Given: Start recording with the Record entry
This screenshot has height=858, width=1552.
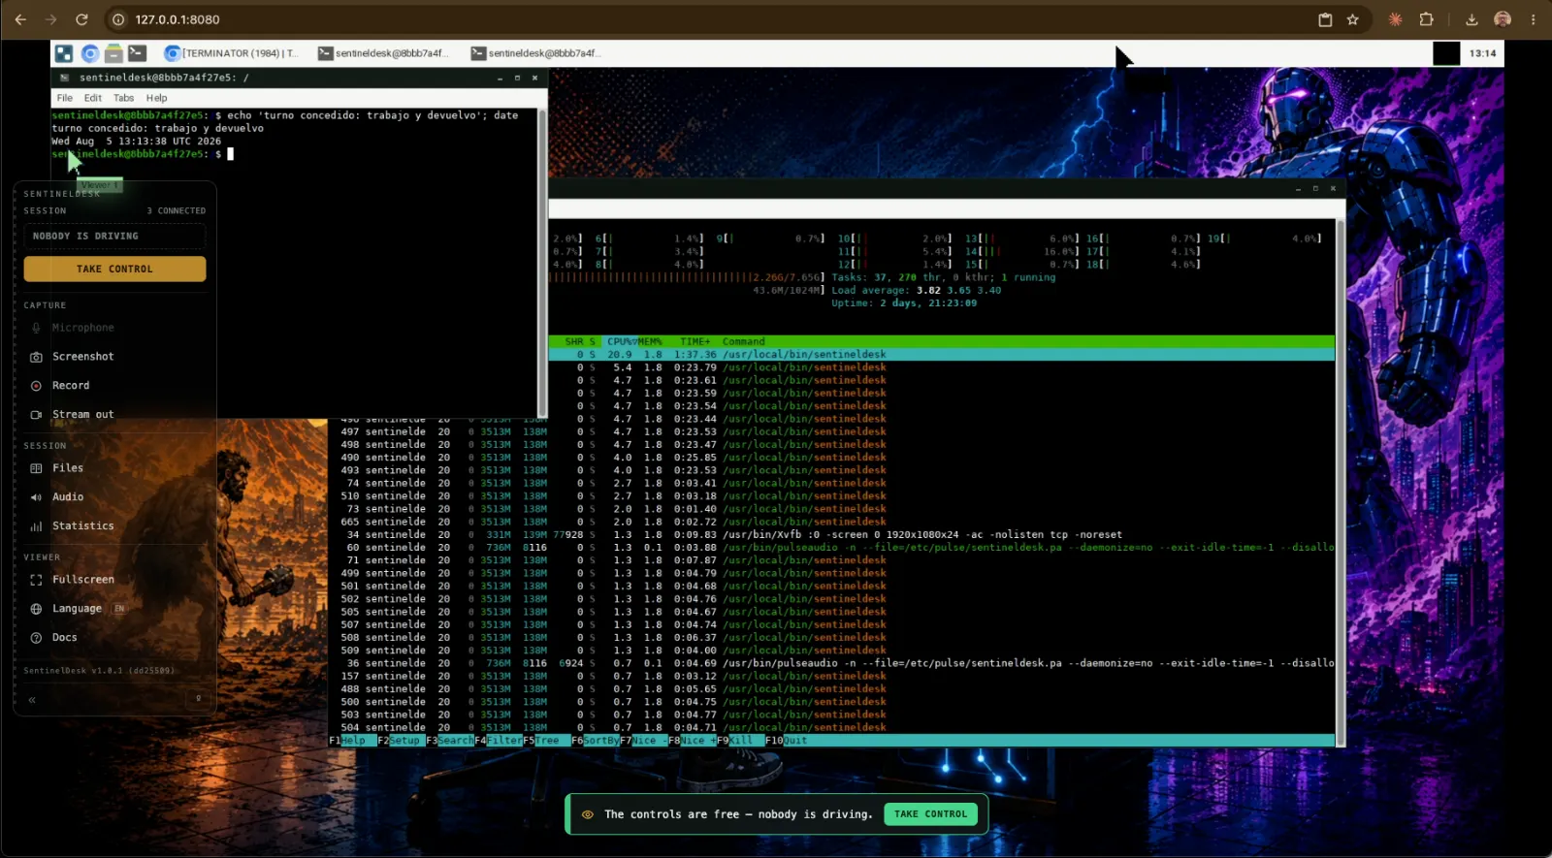Looking at the screenshot, I should pyautogui.click(x=71, y=386).
